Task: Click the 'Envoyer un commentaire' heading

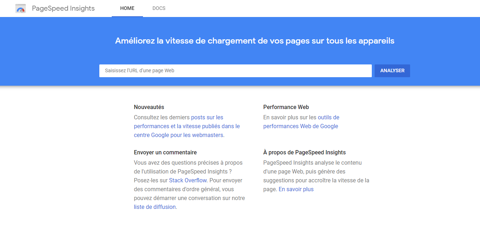Action: pos(165,152)
